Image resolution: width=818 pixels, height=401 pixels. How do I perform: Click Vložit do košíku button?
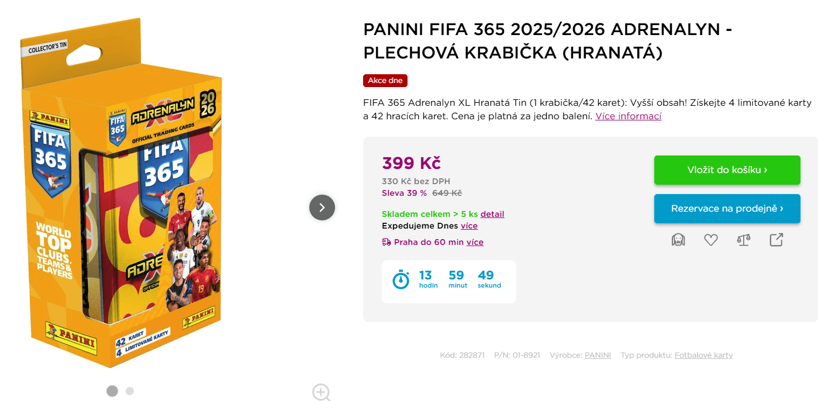coord(727,170)
